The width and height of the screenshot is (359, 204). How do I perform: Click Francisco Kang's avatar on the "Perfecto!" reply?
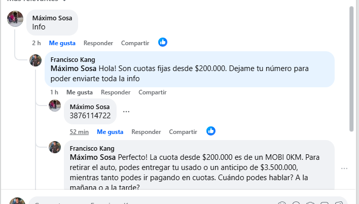point(55,148)
